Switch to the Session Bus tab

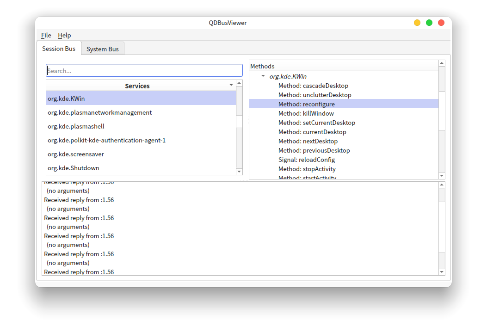(x=59, y=49)
